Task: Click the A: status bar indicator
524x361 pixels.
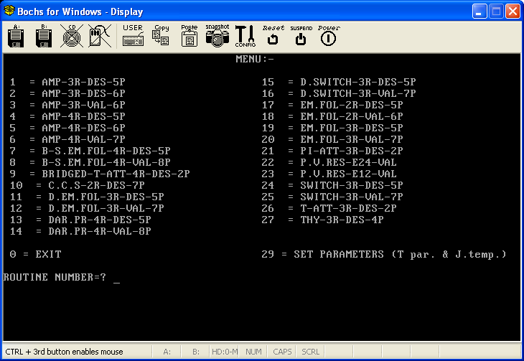Action: tap(167, 352)
